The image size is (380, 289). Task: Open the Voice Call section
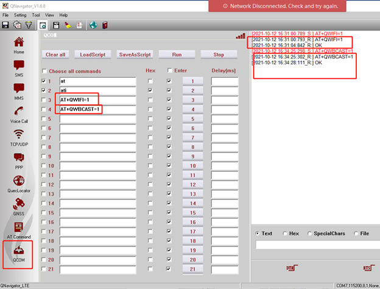(x=19, y=113)
